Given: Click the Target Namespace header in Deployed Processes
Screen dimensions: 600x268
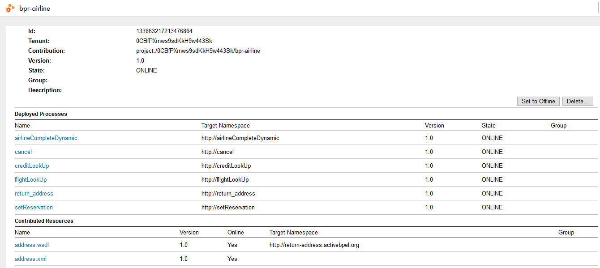Looking at the screenshot, I should (226, 126).
